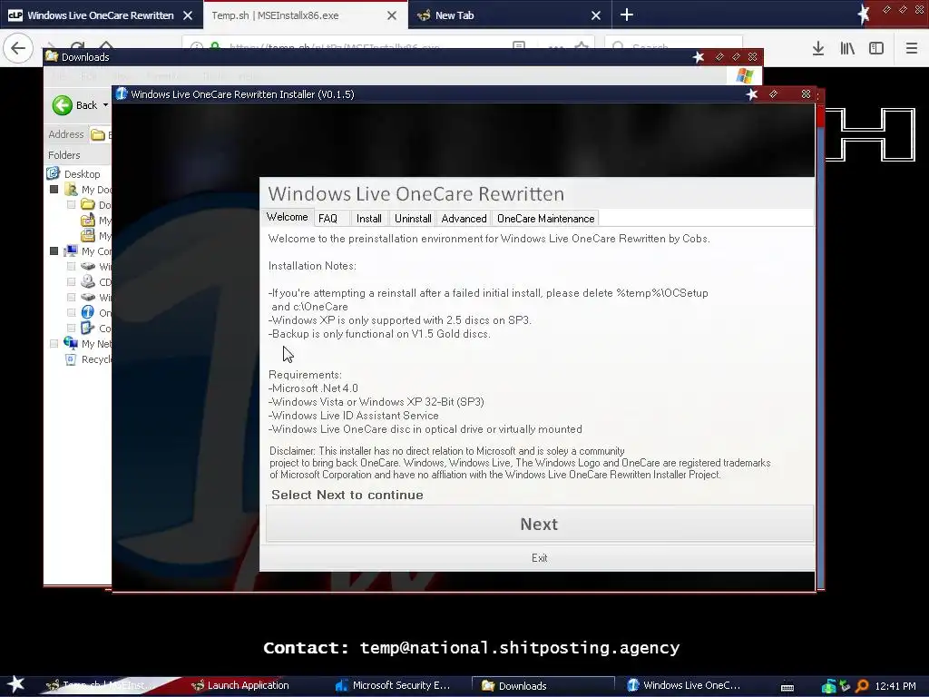Select the My Network Places icon
The height and width of the screenshot is (697, 929).
coord(71,343)
